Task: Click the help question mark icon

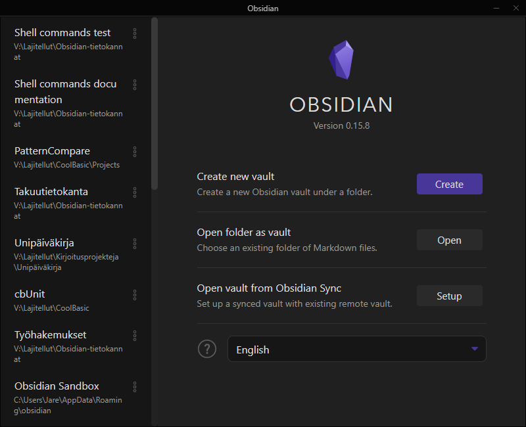Action: point(207,349)
